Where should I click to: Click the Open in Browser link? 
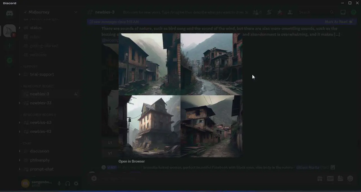click(131, 162)
